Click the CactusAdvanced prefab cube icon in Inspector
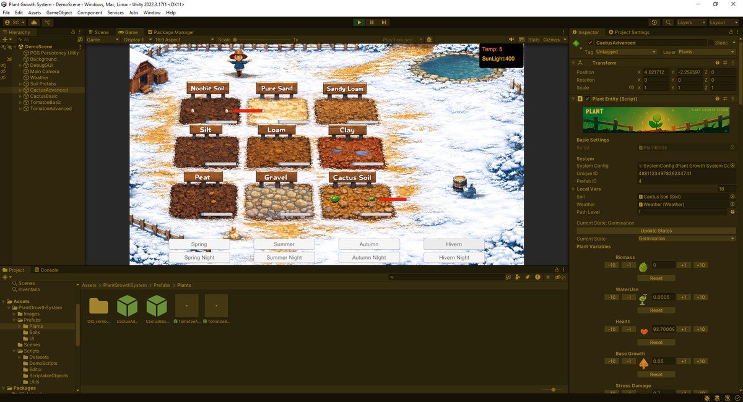This screenshot has width=743, height=402. pyautogui.click(x=576, y=43)
